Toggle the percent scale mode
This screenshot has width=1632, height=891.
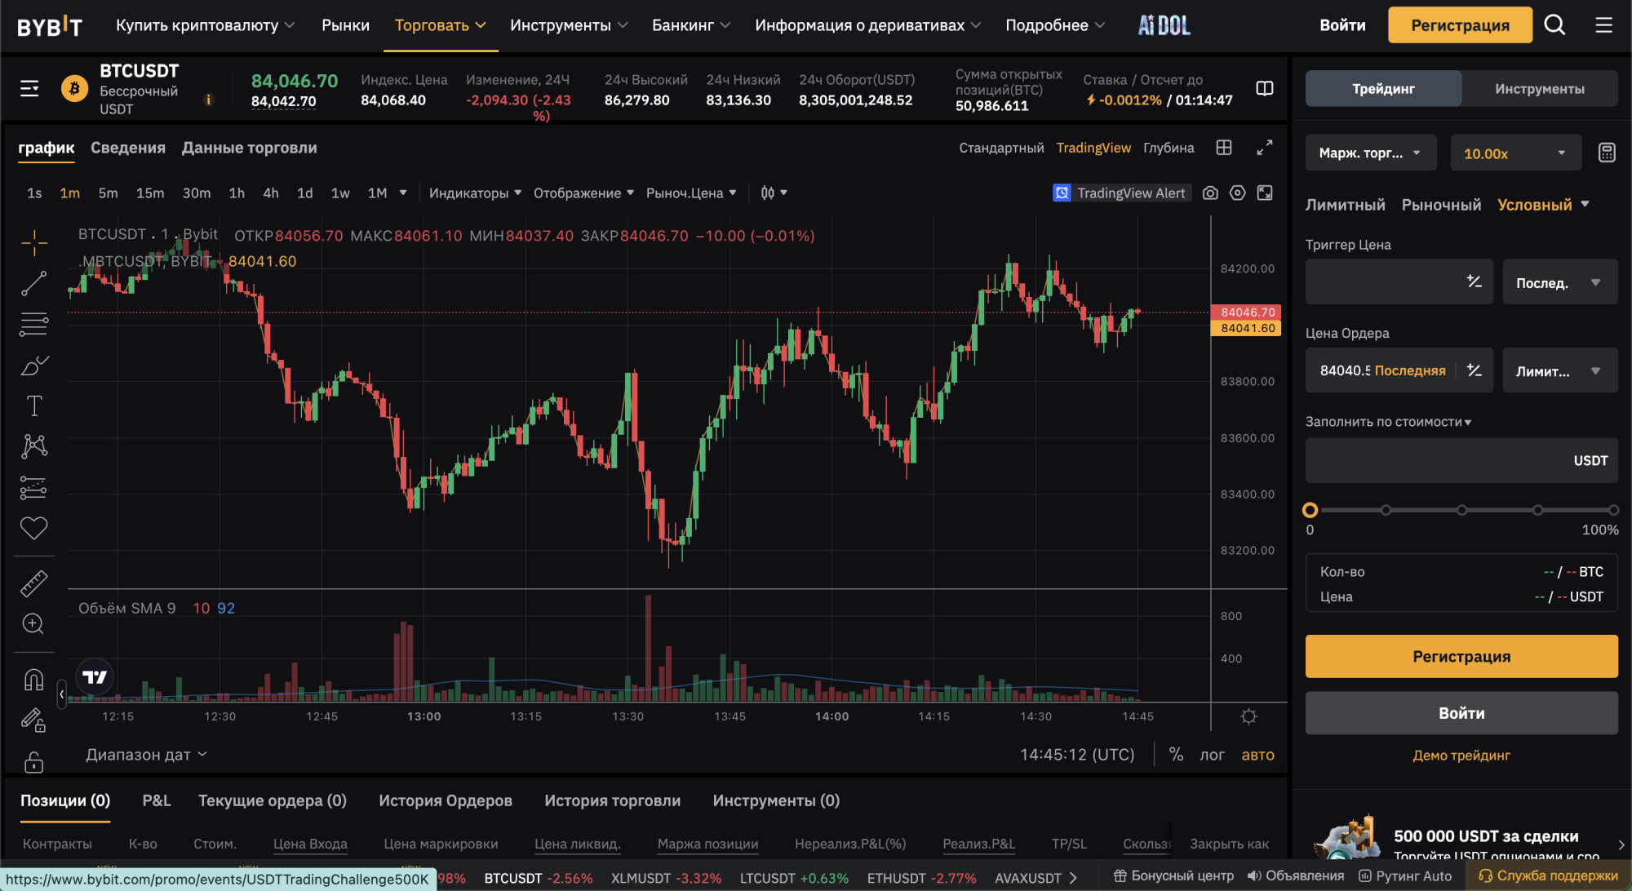pos(1176,755)
